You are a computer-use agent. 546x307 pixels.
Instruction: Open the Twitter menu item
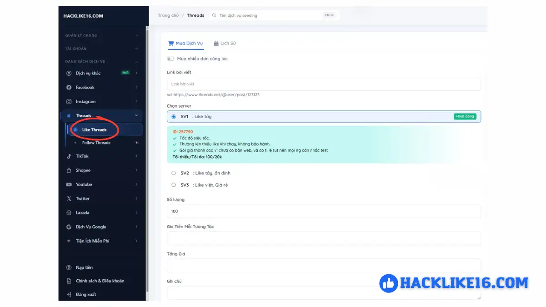[102, 198]
